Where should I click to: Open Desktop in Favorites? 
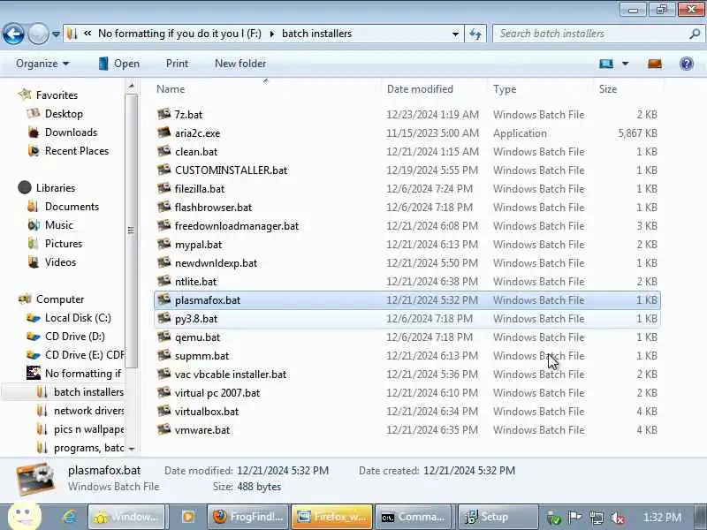pyautogui.click(x=64, y=114)
